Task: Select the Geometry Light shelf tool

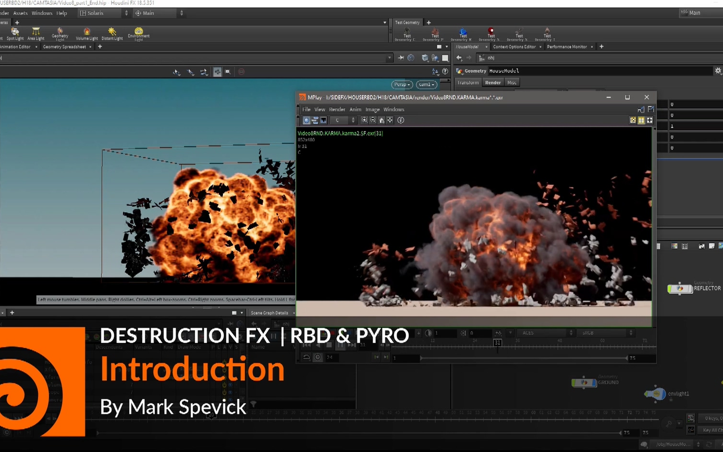Action: point(60,34)
